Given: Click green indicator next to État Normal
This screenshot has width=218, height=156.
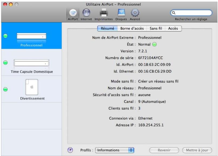Looking at the screenshot, I should click(x=155, y=44).
